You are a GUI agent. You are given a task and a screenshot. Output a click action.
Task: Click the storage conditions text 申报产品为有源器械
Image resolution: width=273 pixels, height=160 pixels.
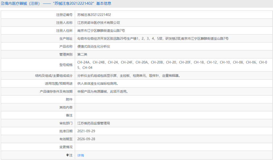pos(102,91)
